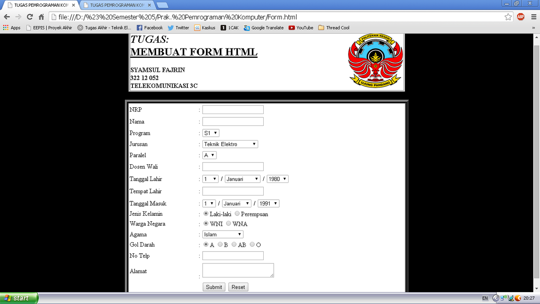Select blood type O radio button

coord(252,244)
